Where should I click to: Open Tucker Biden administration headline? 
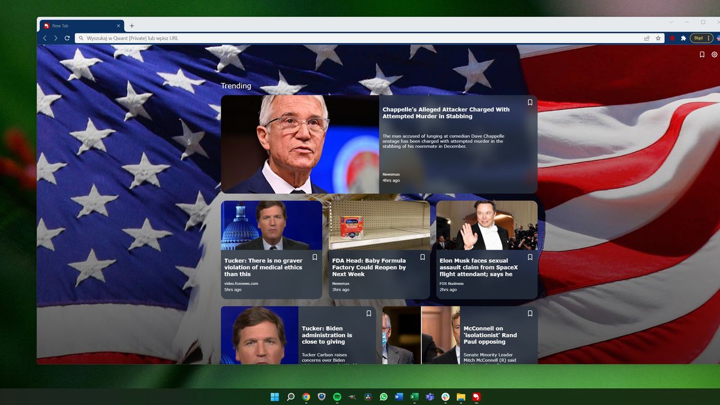tap(327, 335)
